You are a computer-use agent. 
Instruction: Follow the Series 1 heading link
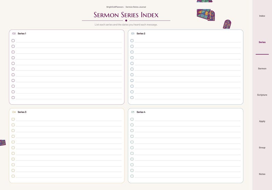click(x=22, y=34)
